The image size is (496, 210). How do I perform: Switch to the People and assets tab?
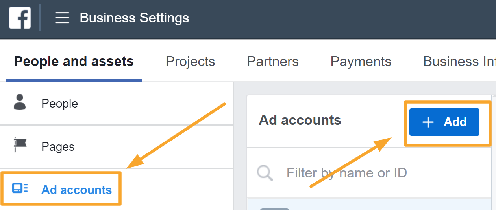[74, 62]
